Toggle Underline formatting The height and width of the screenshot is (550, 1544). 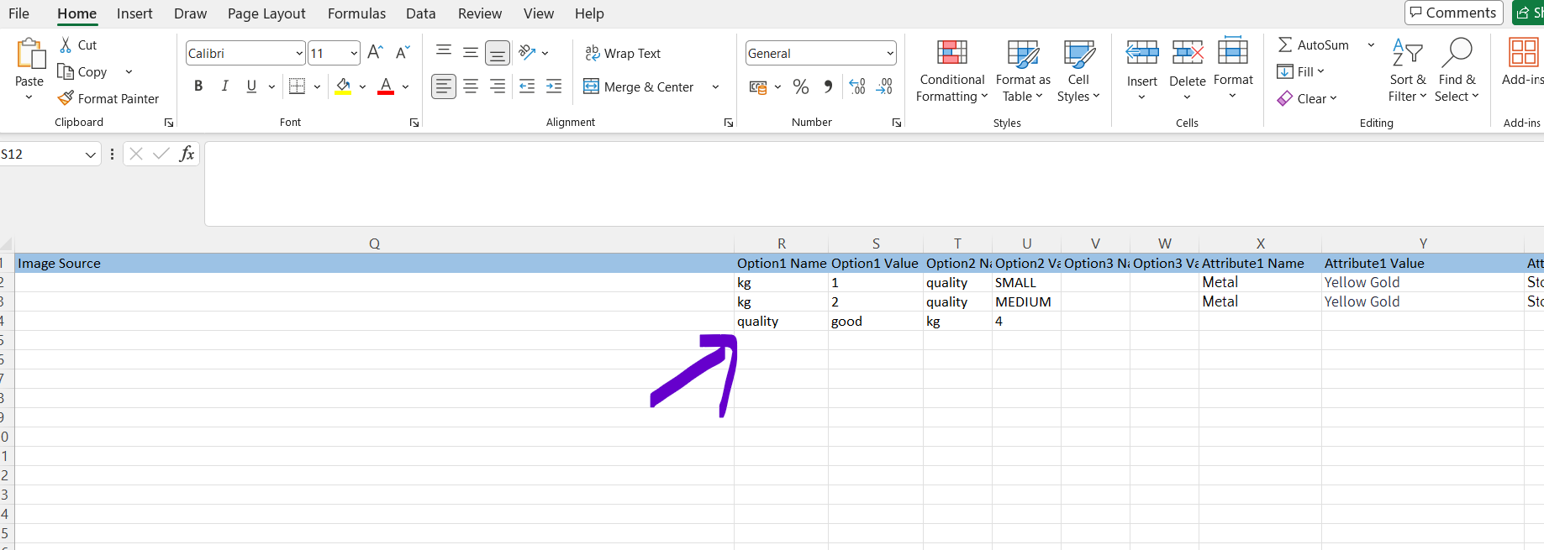[x=251, y=86]
